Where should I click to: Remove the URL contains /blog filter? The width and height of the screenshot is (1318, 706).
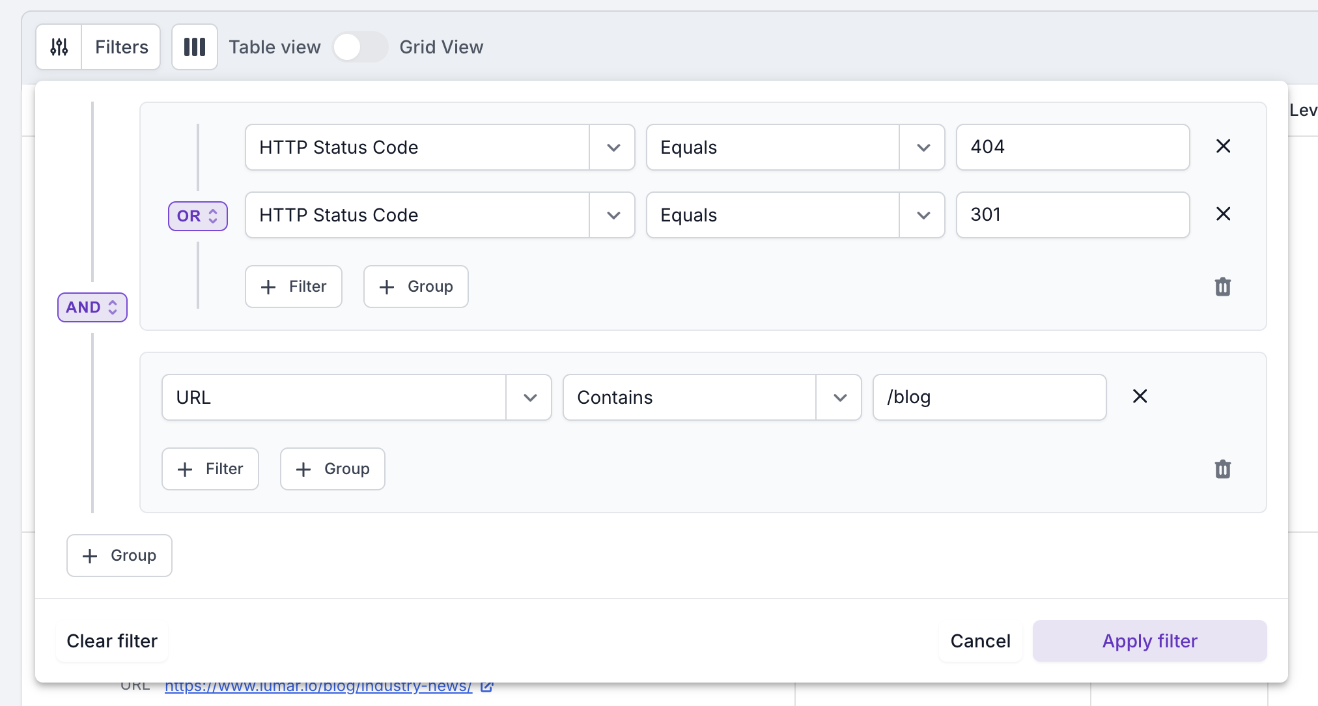pyautogui.click(x=1140, y=397)
